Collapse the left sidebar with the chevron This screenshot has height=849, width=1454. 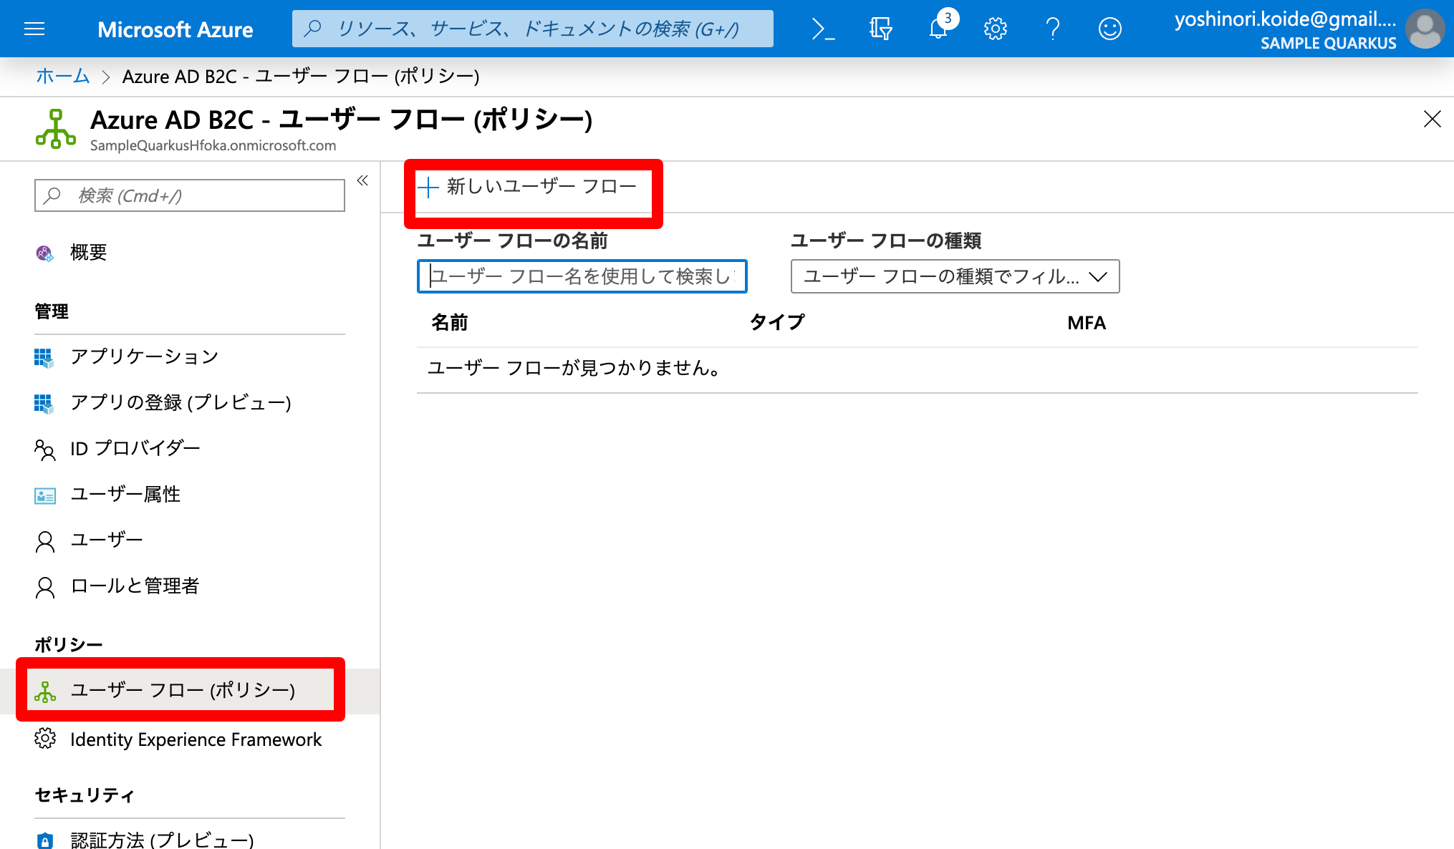tap(362, 181)
